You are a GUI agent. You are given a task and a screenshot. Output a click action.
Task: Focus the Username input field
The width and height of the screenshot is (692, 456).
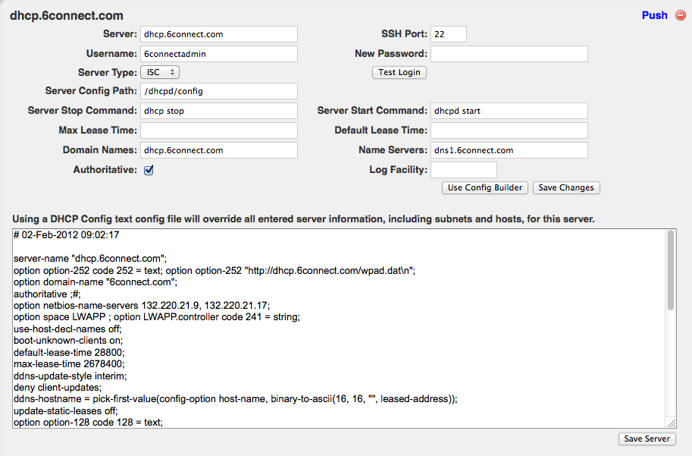(x=219, y=54)
